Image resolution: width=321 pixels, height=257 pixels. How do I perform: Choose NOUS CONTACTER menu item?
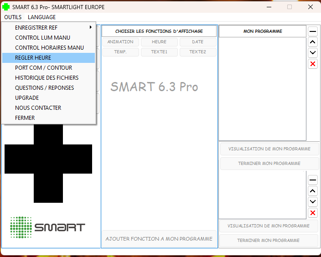point(48,108)
